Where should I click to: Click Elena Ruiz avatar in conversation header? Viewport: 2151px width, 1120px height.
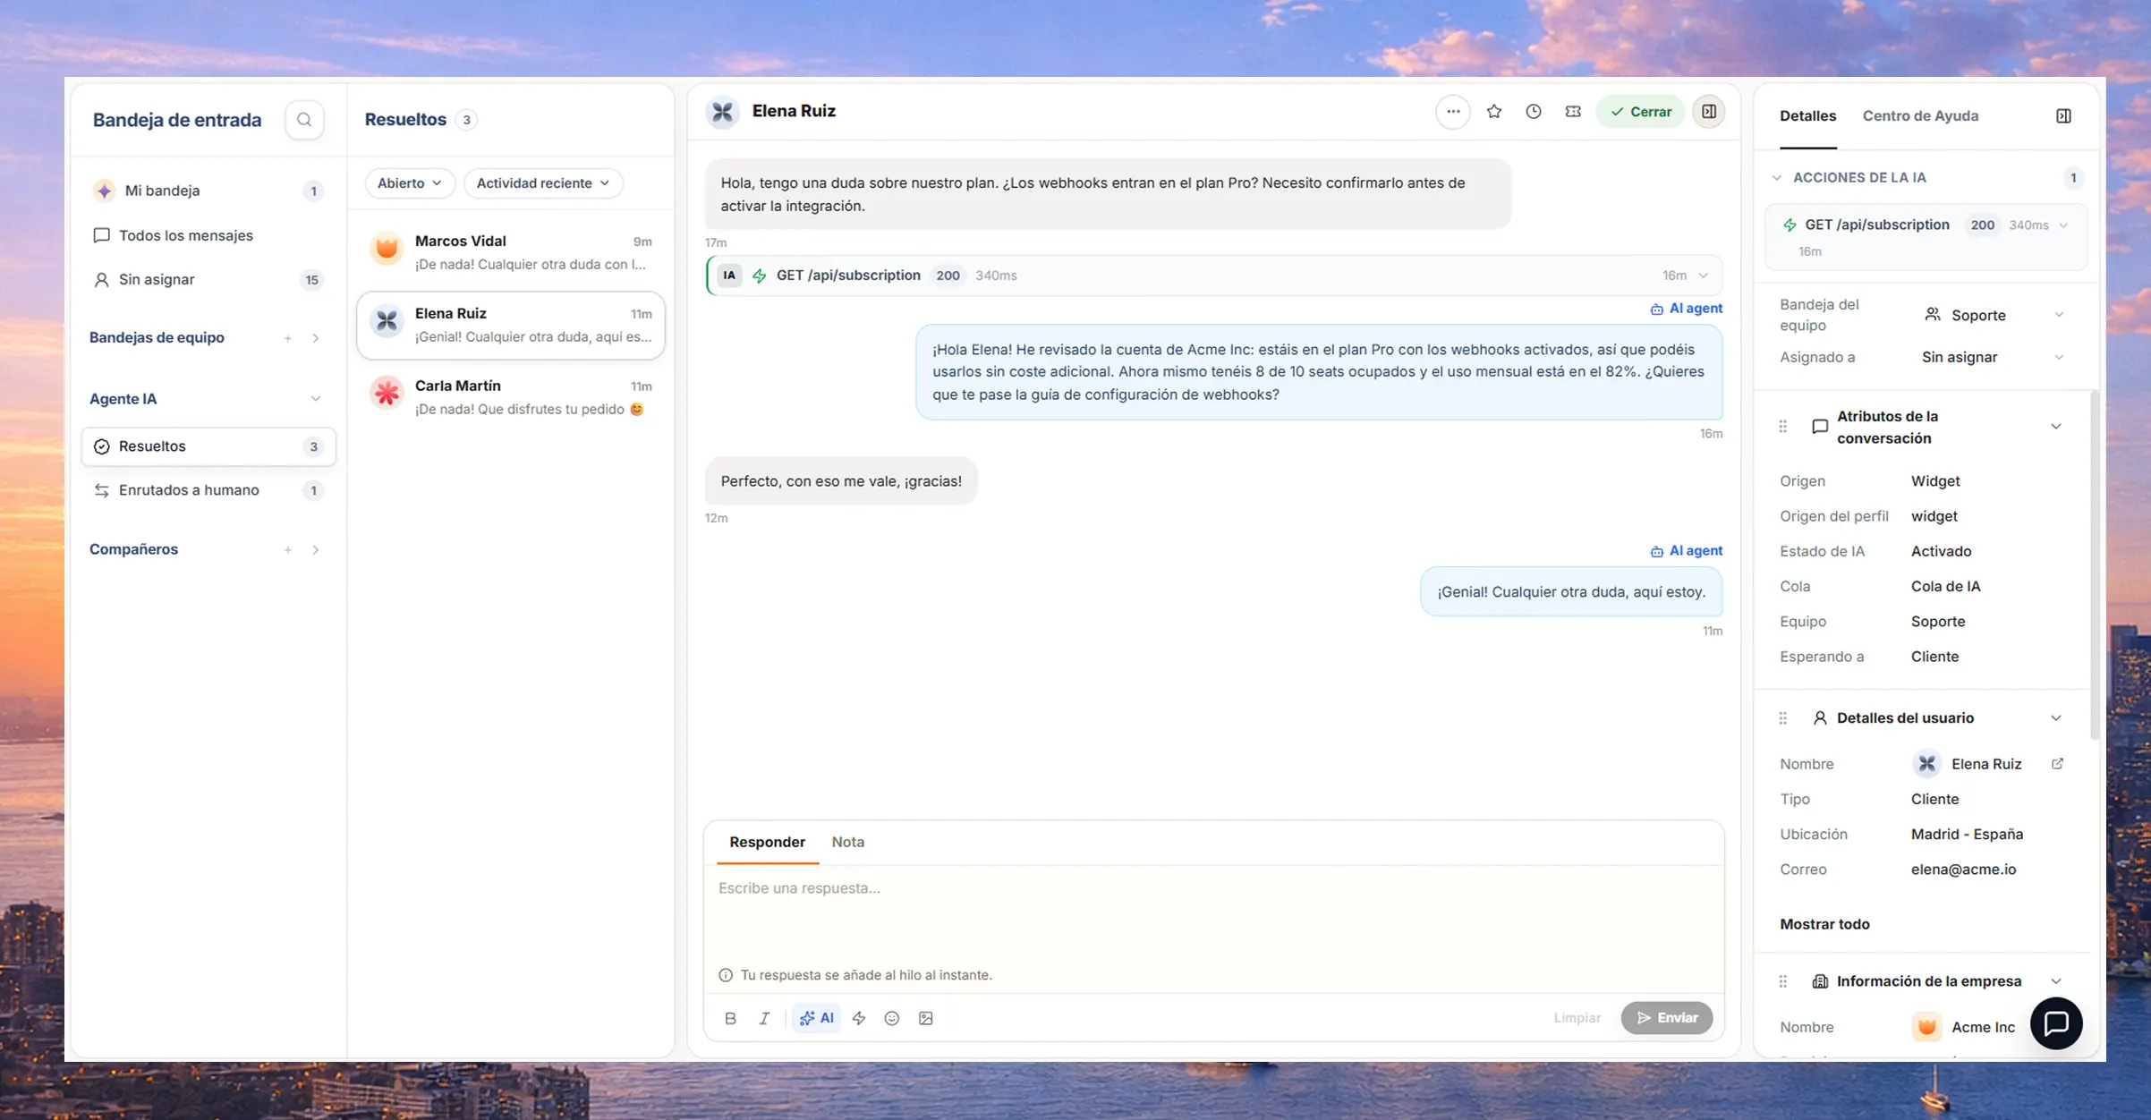click(x=723, y=112)
